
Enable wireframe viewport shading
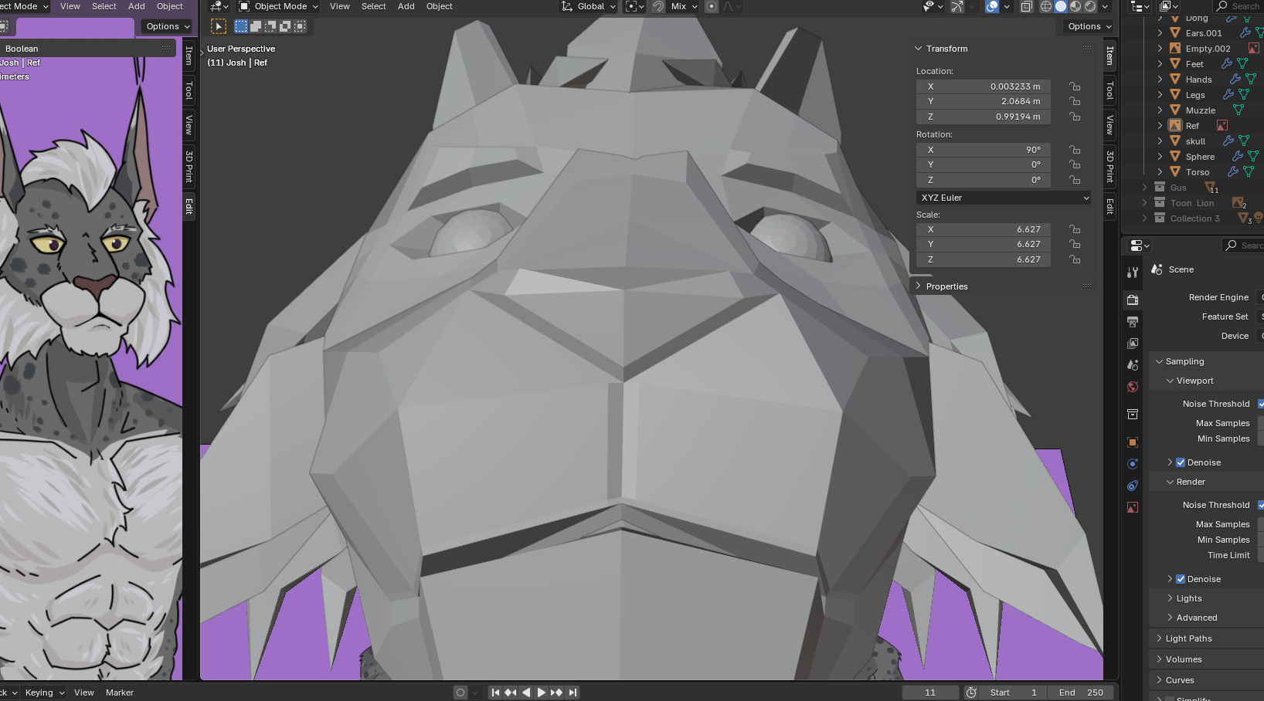point(1046,6)
